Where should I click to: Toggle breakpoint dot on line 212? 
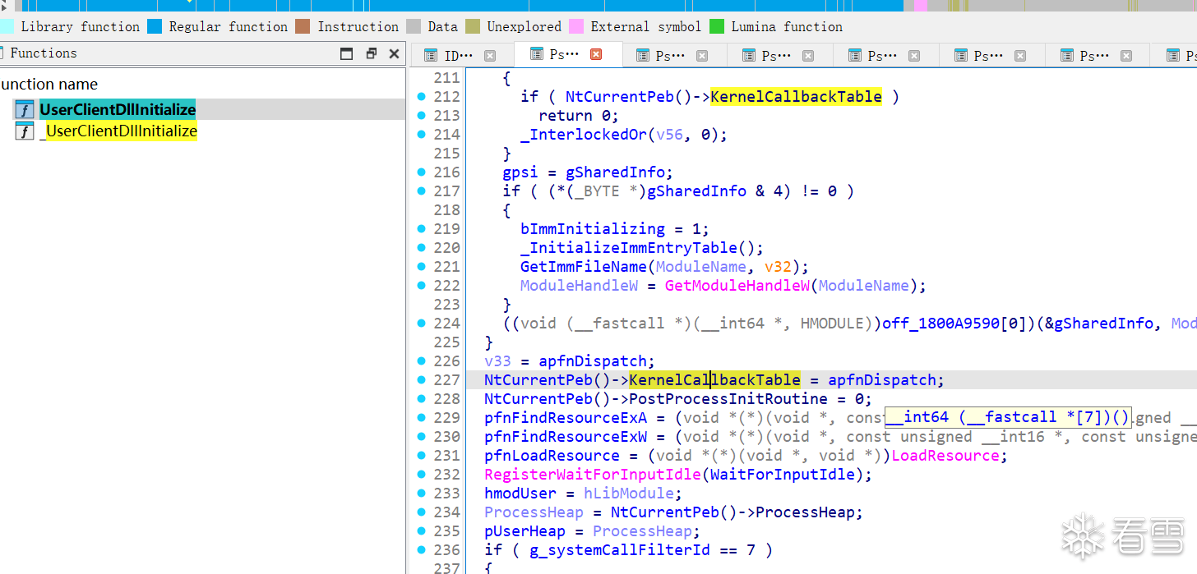[422, 96]
